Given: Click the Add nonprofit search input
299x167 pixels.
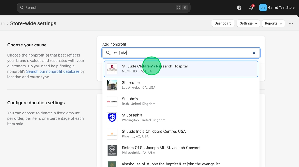Looking at the screenshot, I should pyautogui.click(x=181, y=53).
